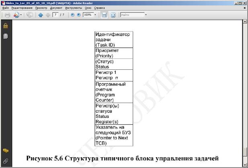Open the Comments panel icon
Screen dimensions: 248x168
click(6, 151)
